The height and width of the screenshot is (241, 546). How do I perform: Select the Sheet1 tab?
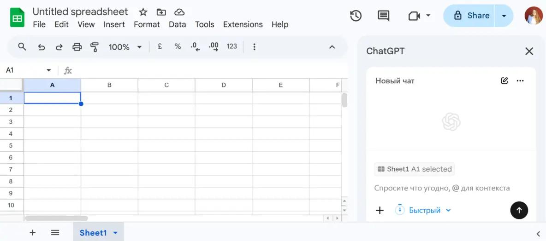93,233
